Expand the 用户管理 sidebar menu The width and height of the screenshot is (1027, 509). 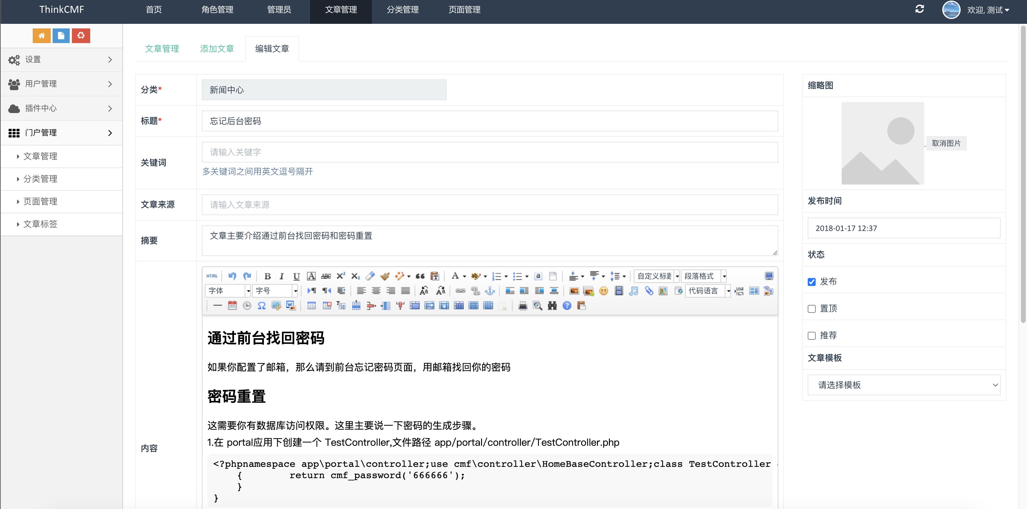[x=61, y=84]
